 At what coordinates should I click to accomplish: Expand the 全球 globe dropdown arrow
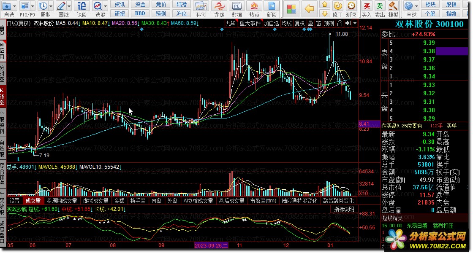(x=416, y=6)
